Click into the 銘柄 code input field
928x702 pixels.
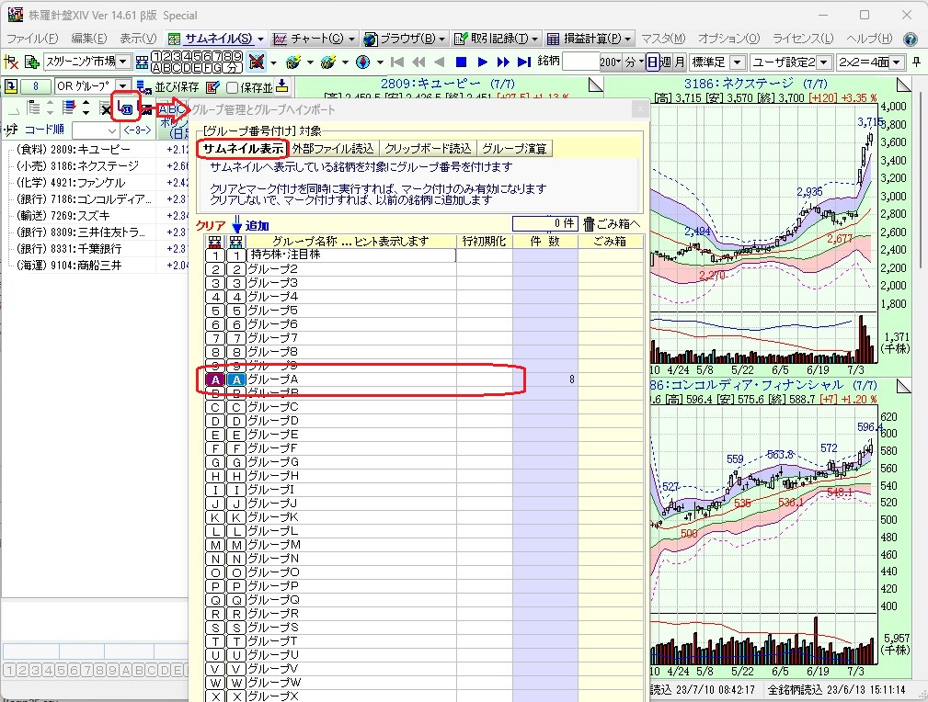580,62
